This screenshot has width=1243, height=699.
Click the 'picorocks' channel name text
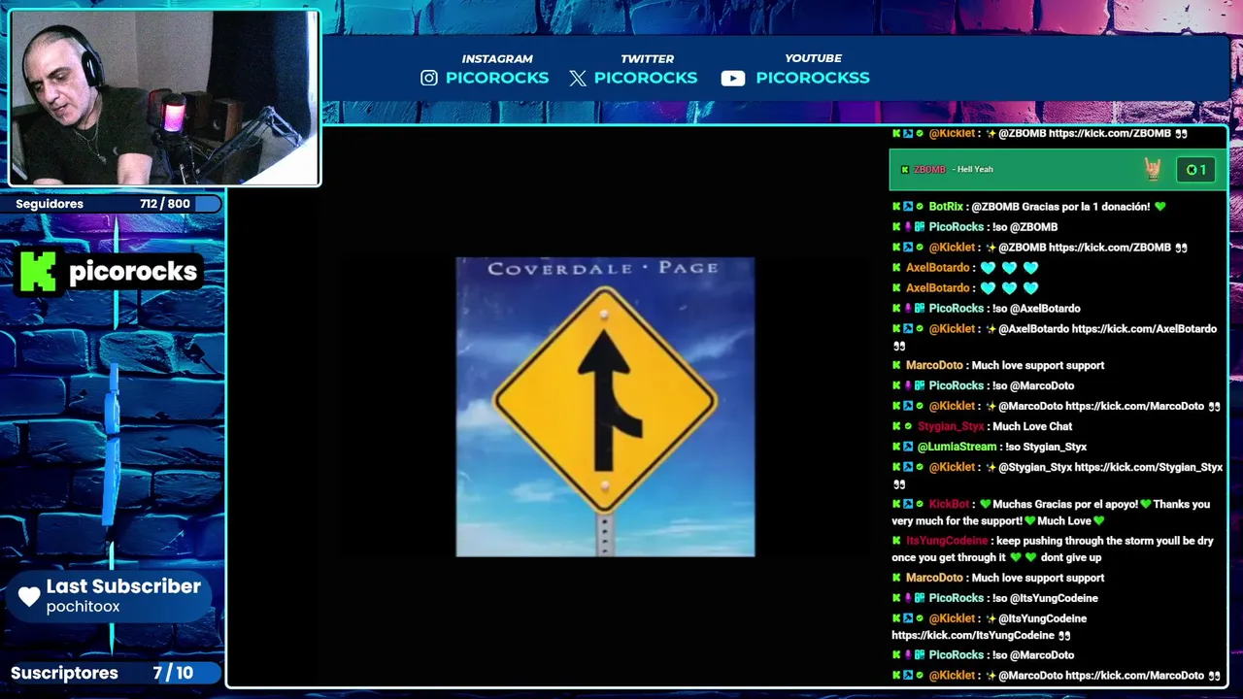tap(133, 272)
